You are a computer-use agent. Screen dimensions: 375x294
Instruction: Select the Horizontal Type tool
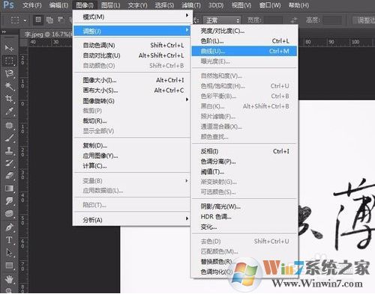[9, 240]
